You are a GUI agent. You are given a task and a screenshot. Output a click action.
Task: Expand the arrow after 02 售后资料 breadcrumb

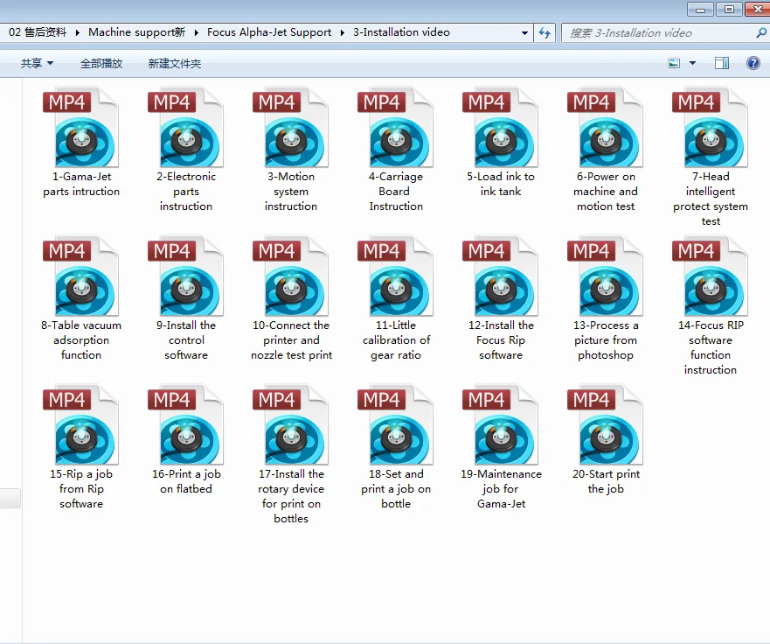pos(77,33)
